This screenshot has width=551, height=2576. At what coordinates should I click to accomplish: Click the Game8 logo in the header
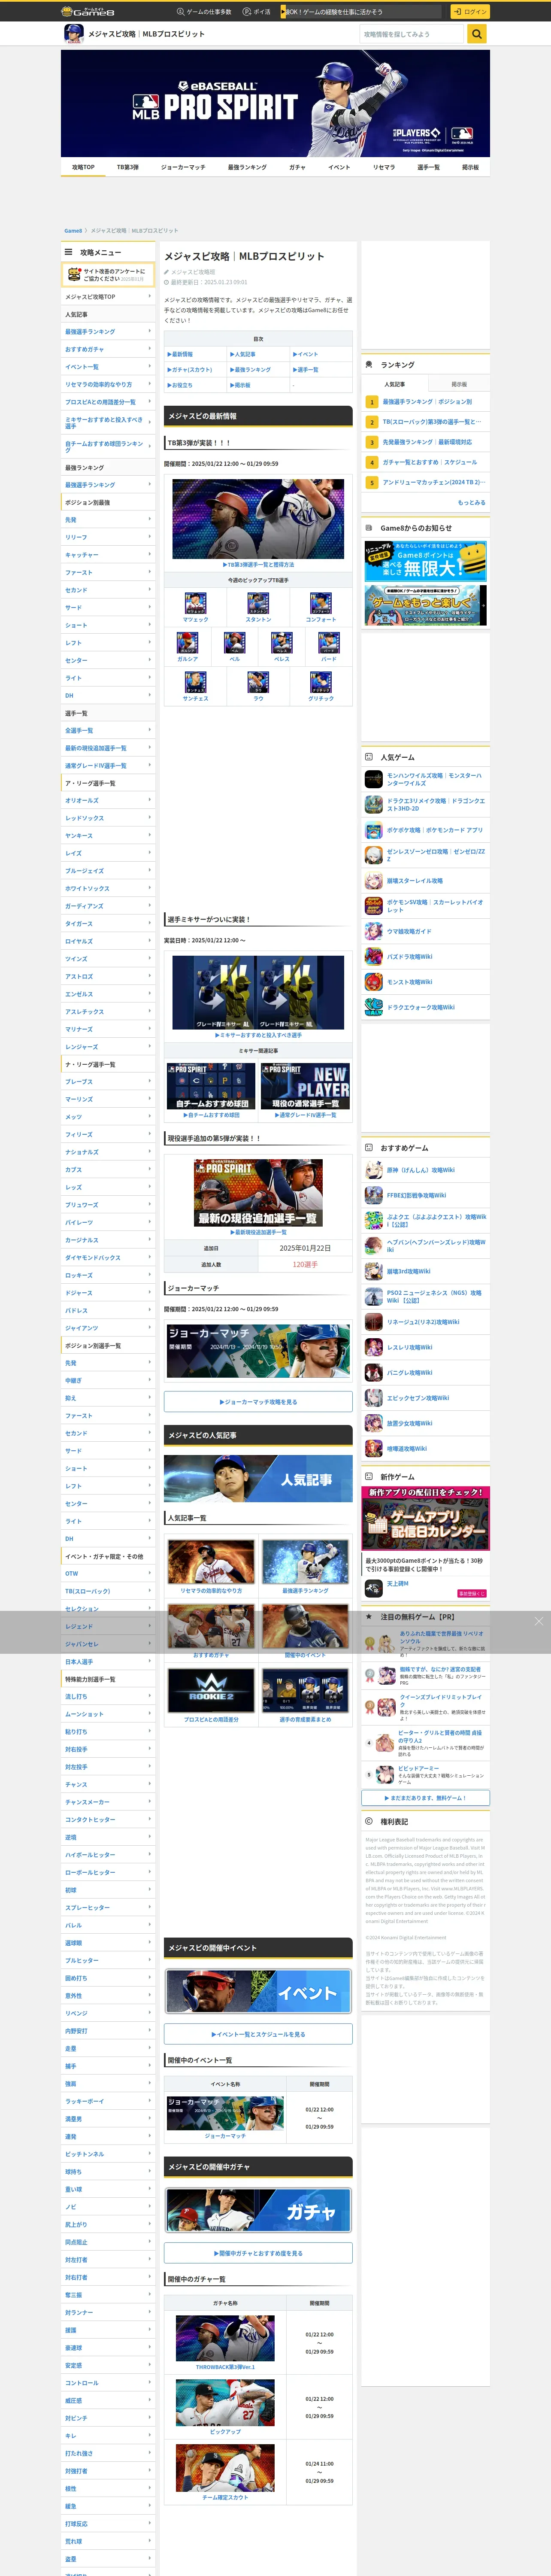(88, 12)
